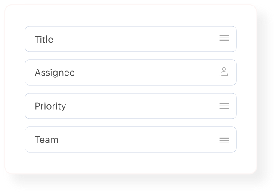Screen dimensions: 279x196
Task: Click the lines icon in Priority field
Action: point(224,106)
